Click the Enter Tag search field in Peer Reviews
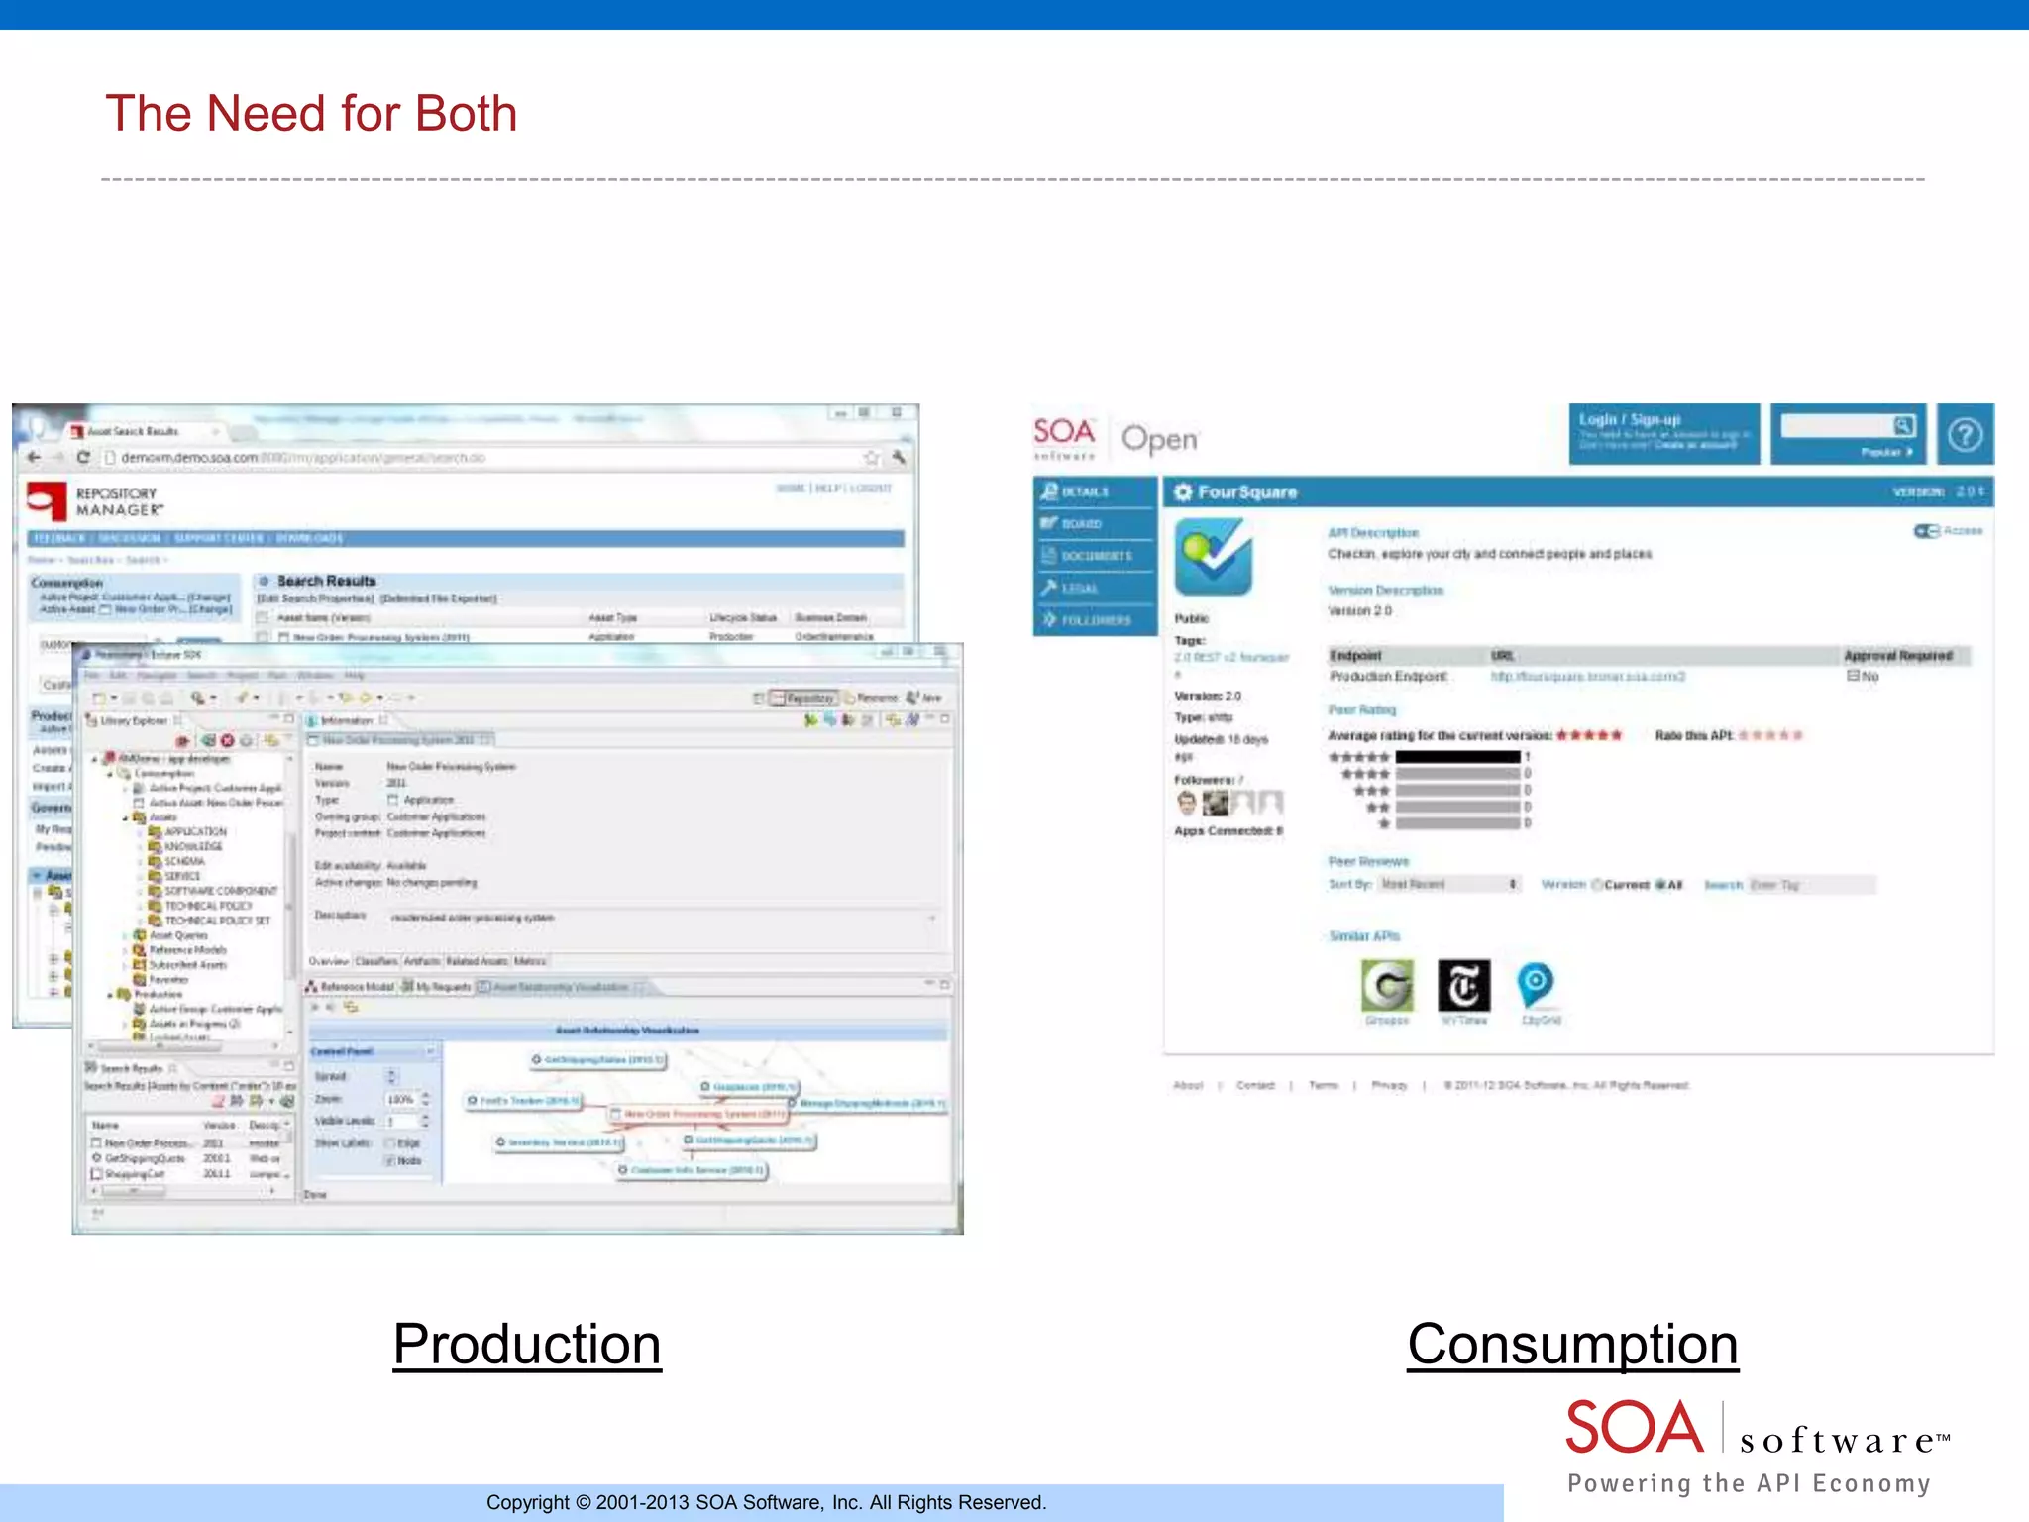This screenshot has width=2029, height=1522. point(1811,884)
